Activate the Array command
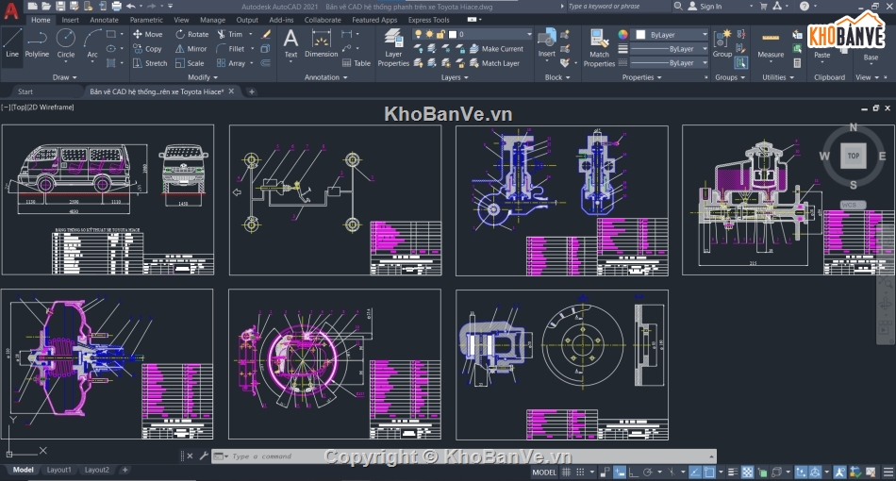This screenshot has width=896, height=481. pos(231,63)
